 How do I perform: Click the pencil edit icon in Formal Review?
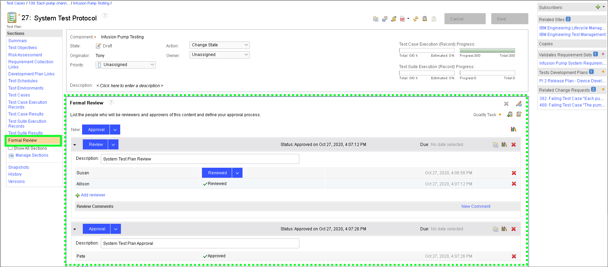(x=519, y=104)
